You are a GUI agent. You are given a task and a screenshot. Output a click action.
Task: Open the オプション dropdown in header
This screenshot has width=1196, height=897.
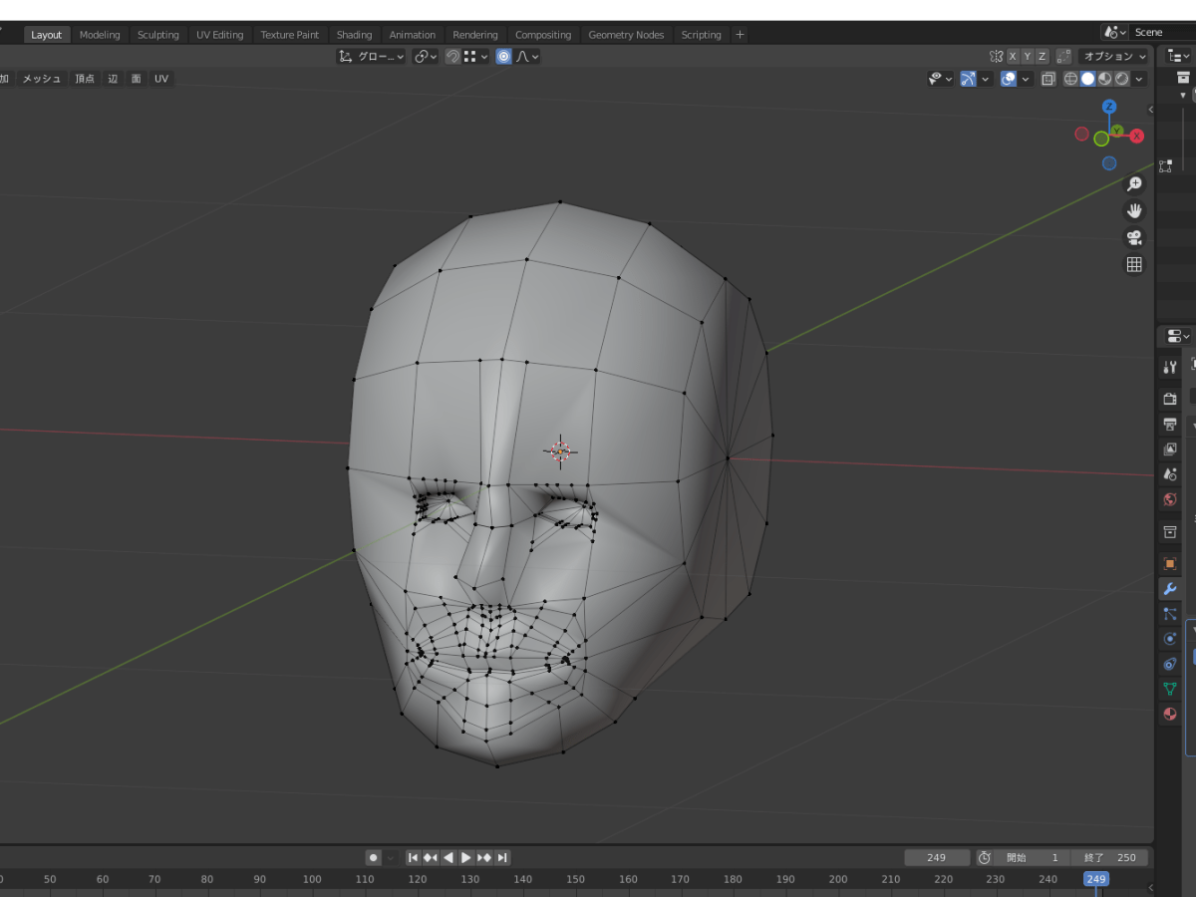1114,56
